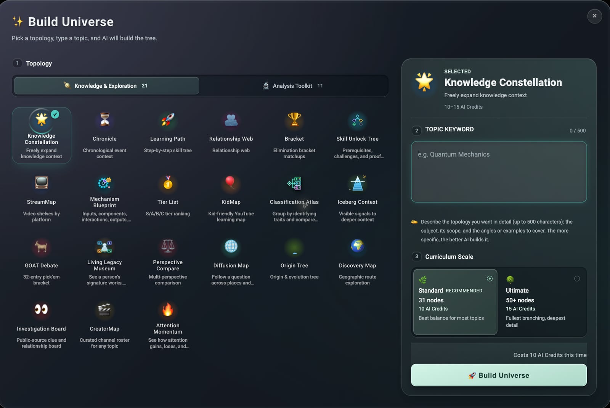Click the "Fullest branching, deepest detail" text
610x408 pixels.
pos(536,321)
